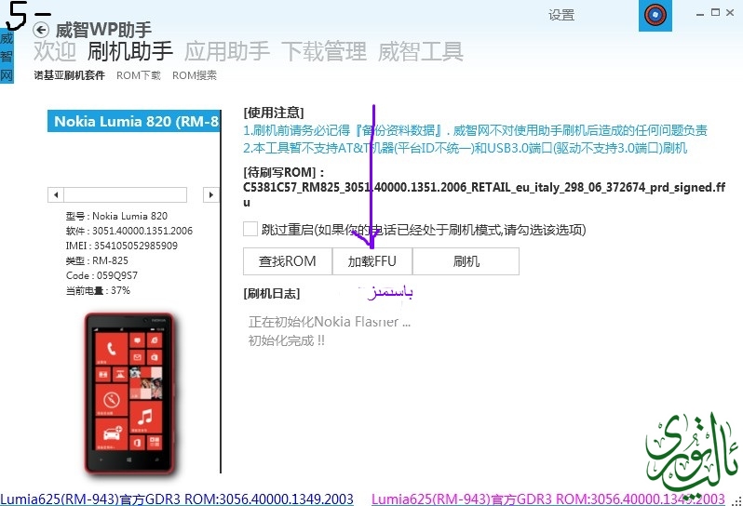Open 设置 settings
The width and height of the screenshot is (743, 506).
point(561,15)
